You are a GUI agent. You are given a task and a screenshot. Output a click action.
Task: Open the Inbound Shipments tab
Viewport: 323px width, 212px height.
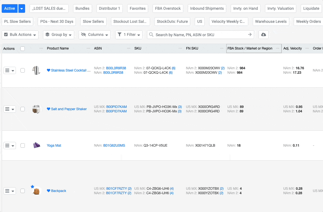coord(207,8)
